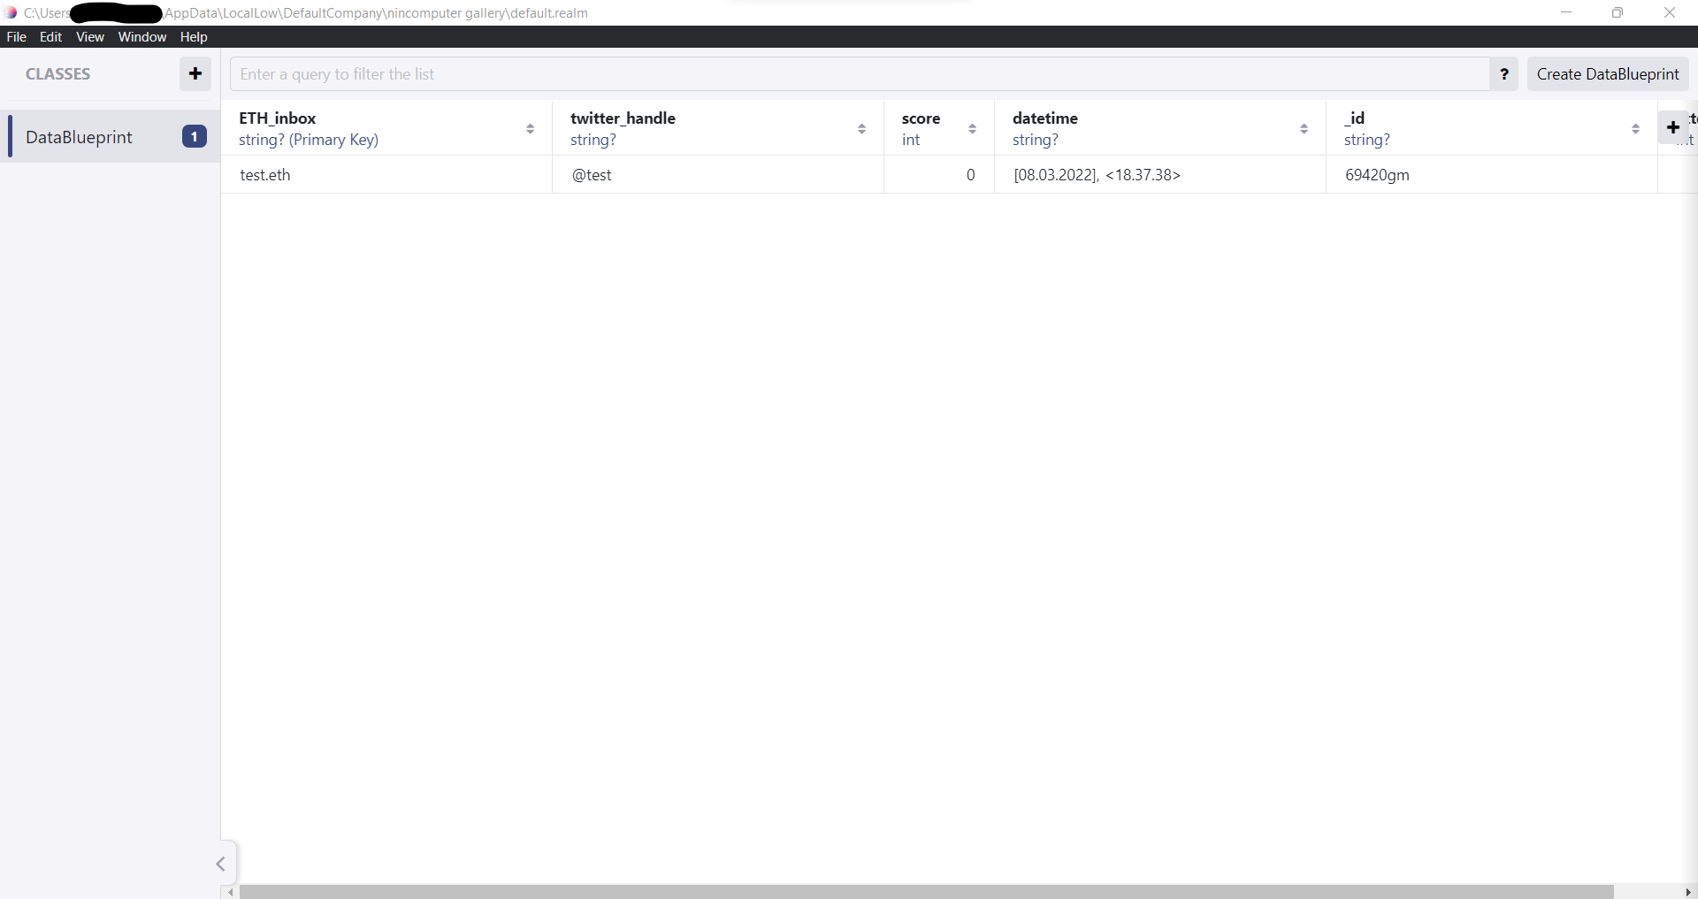Viewport: 1698px width, 899px height.
Task: Click the DataBlueprint object count badge
Action: click(x=195, y=137)
